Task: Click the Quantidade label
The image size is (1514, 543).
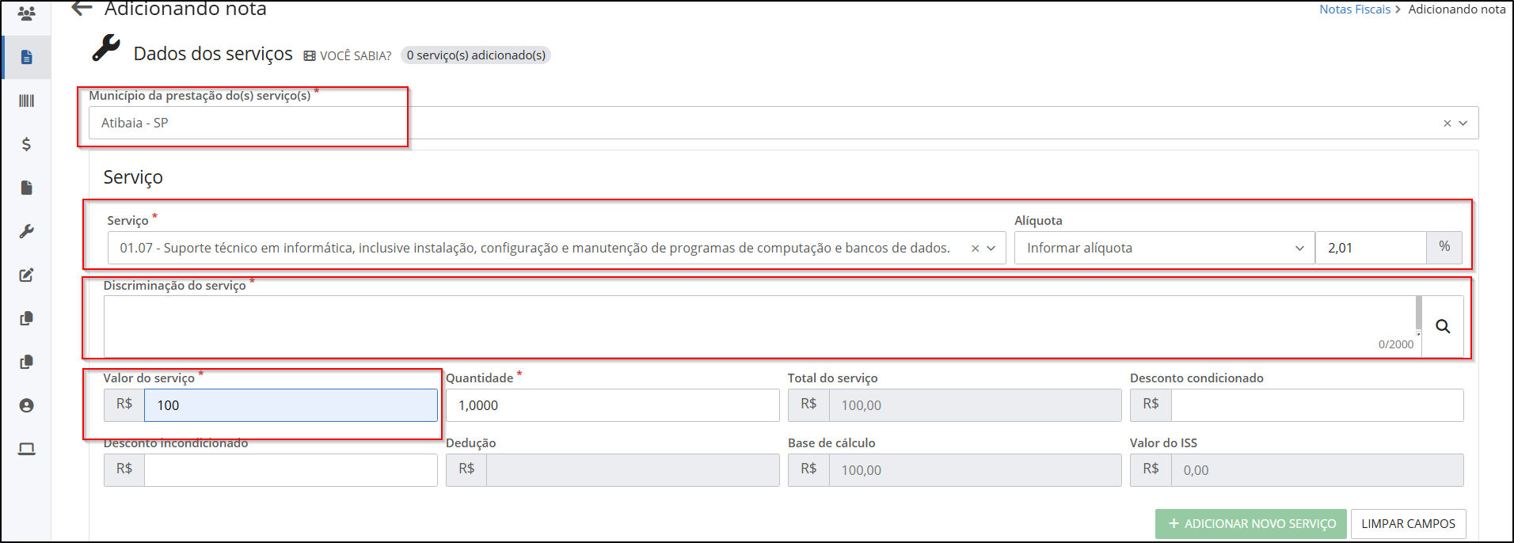Action: click(479, 378)
